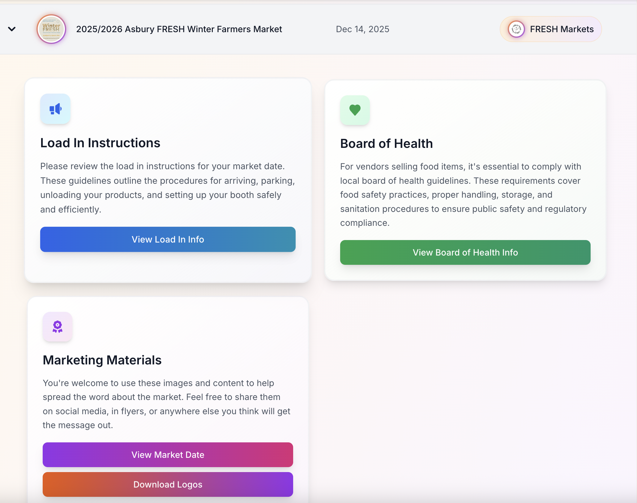
Task: Click the blue megaphone icon
Action: tap(55, 109)
